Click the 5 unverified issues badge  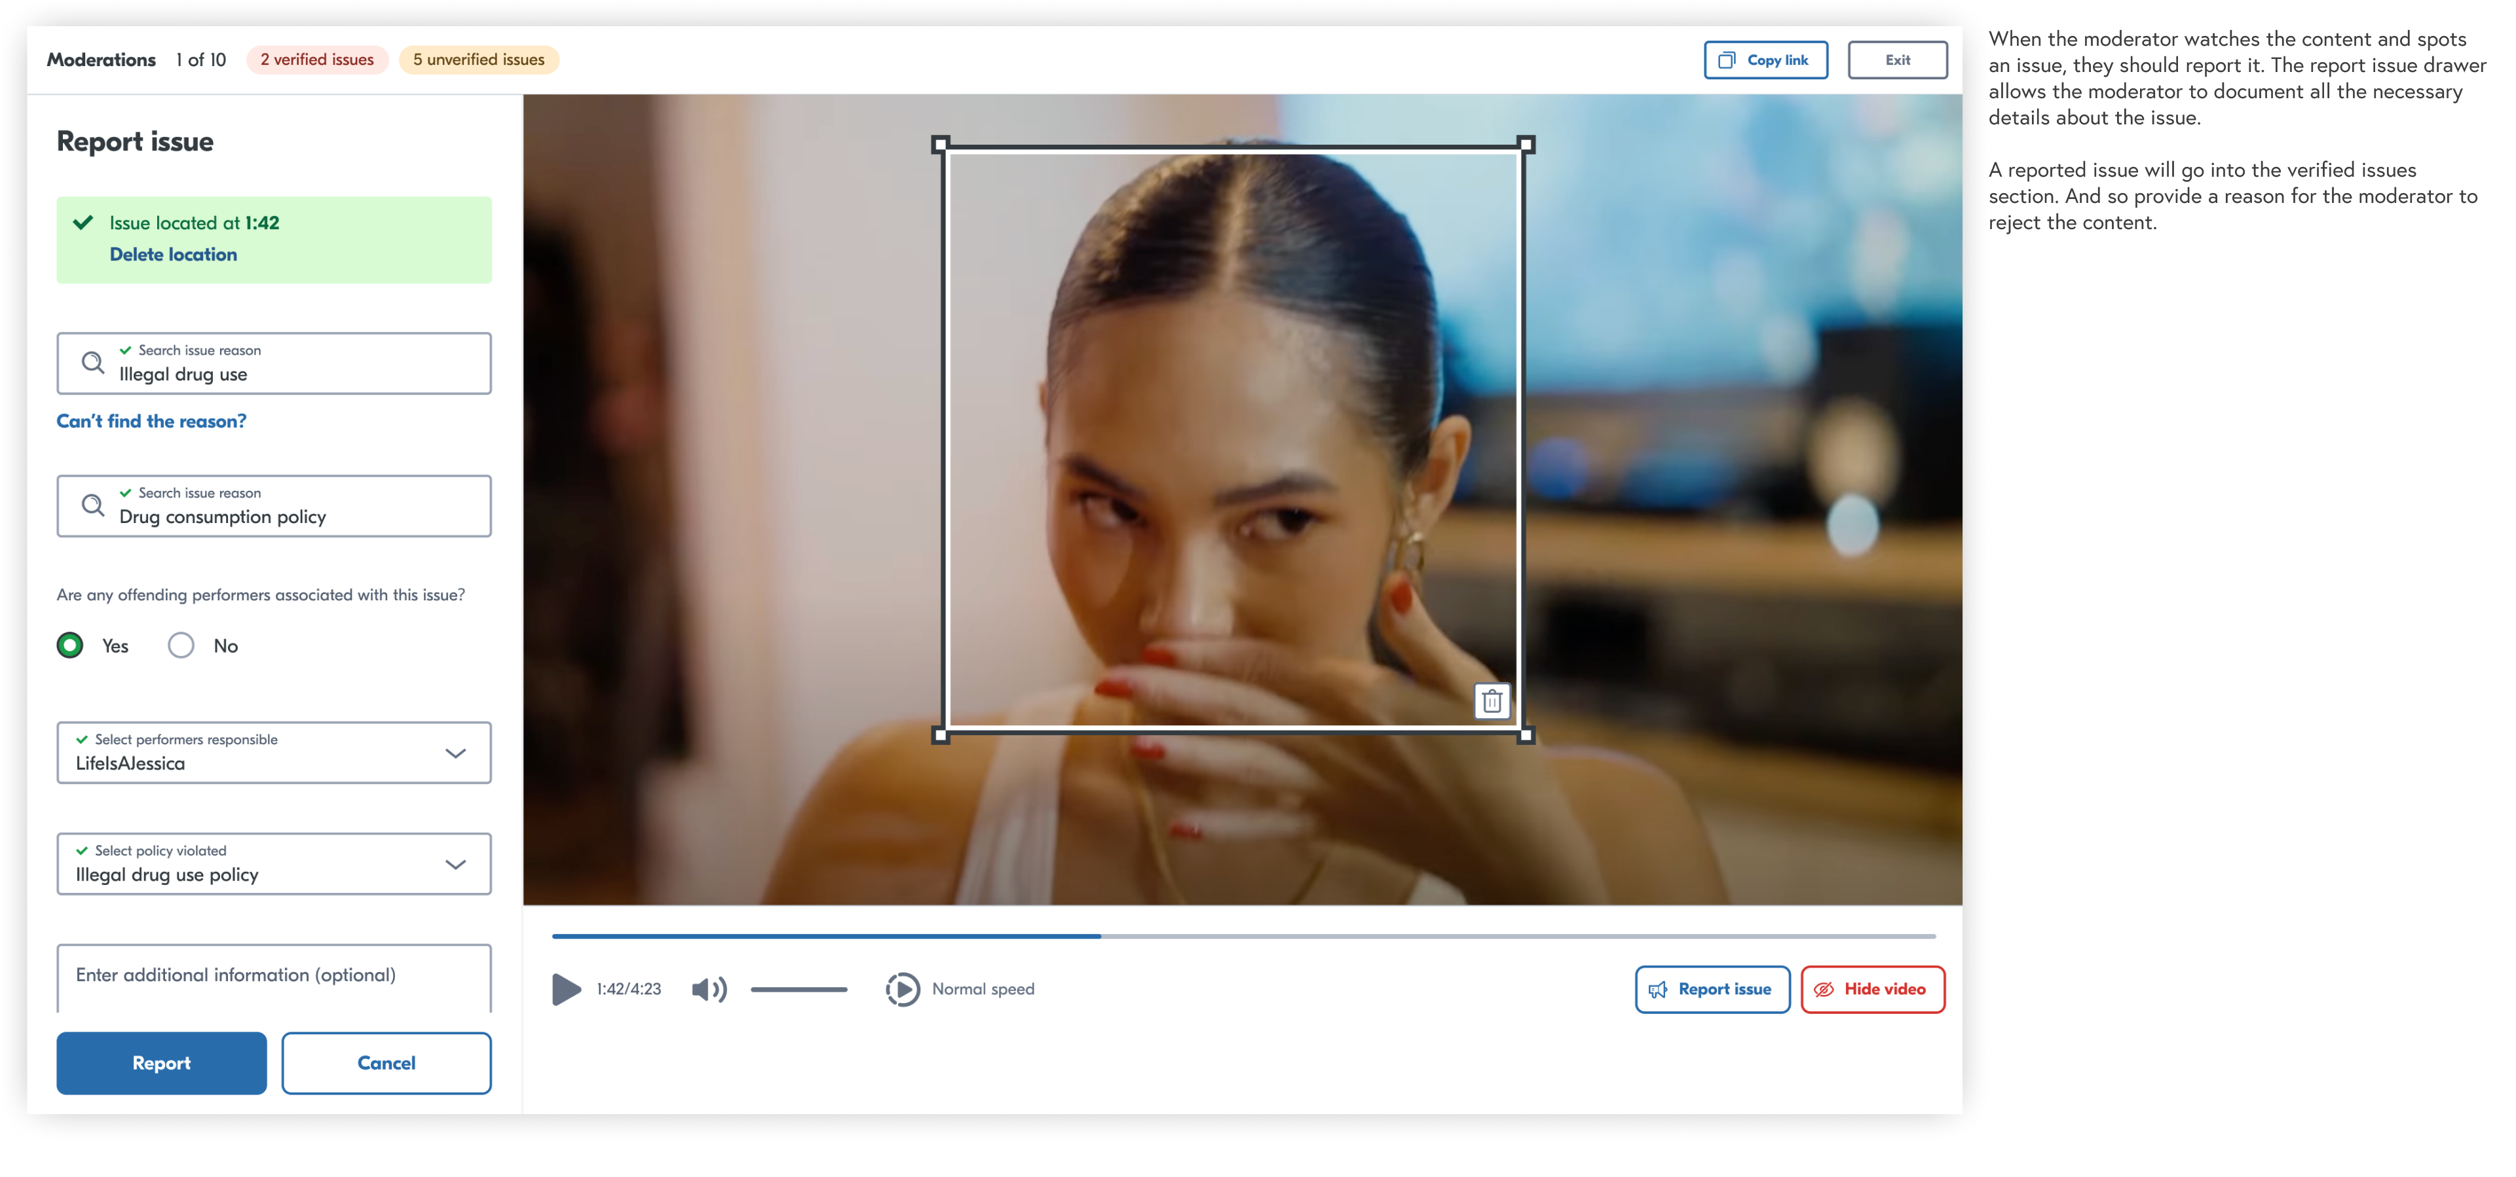click(479, 60)
